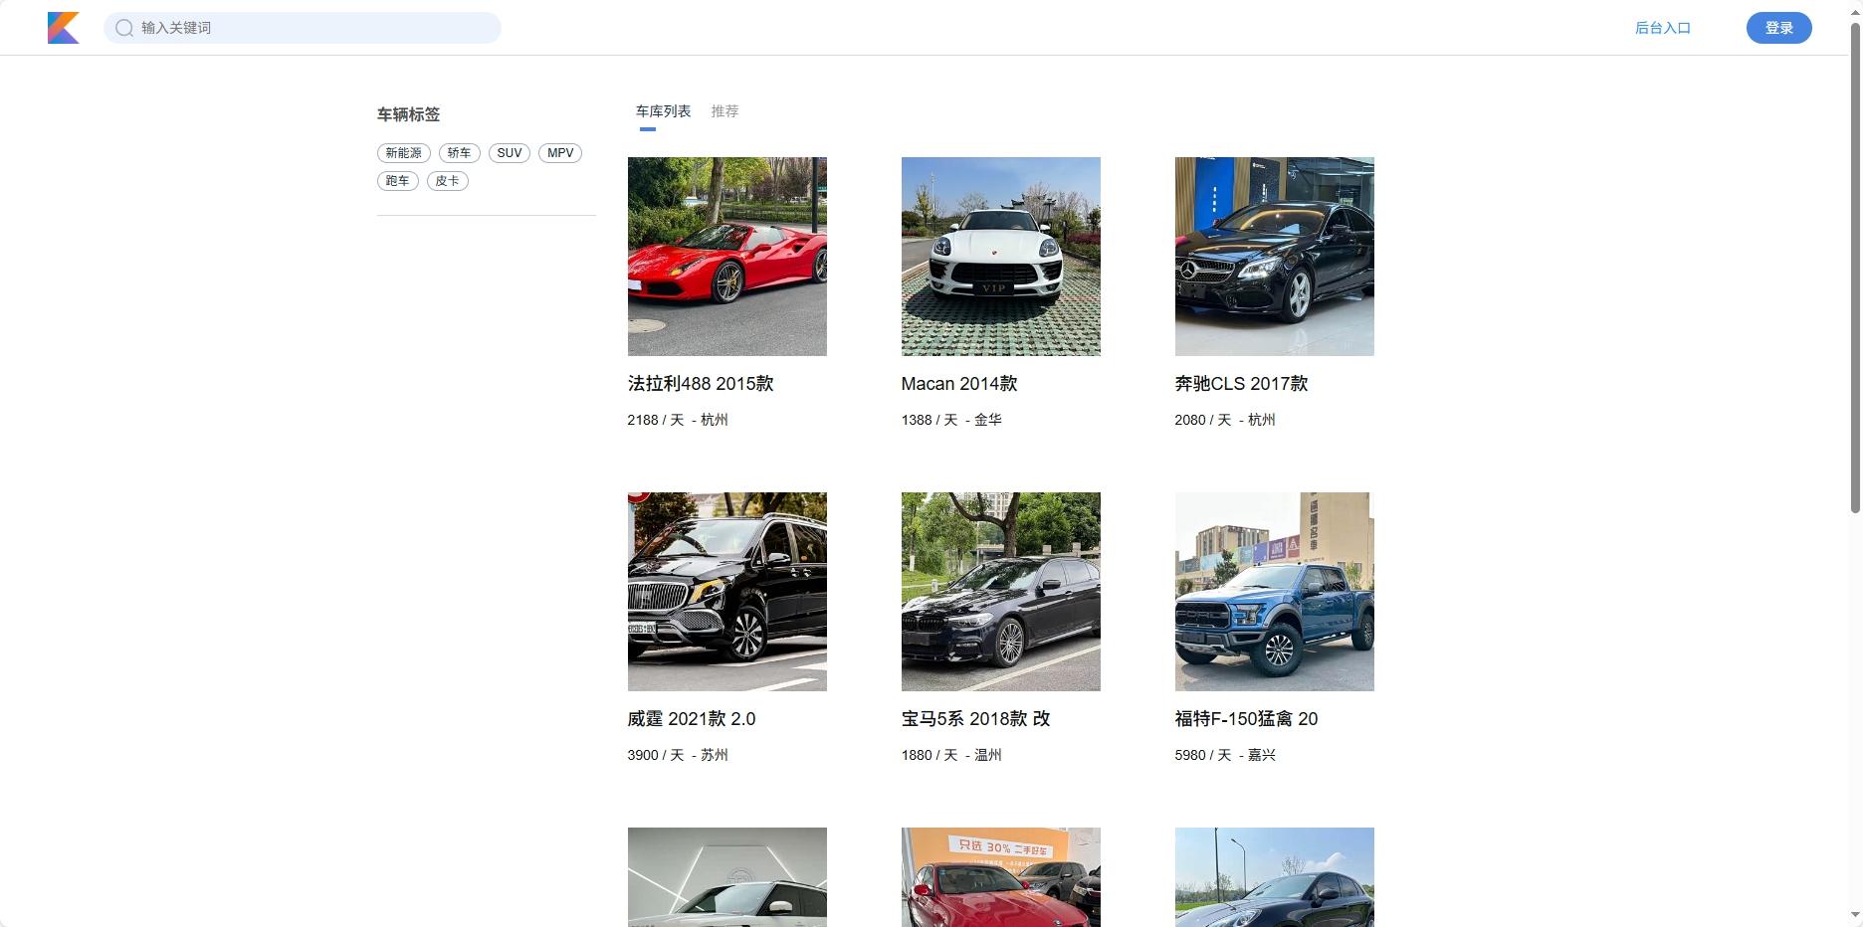
Task: Filter by the MPV tag
Action: coord(560,153)
